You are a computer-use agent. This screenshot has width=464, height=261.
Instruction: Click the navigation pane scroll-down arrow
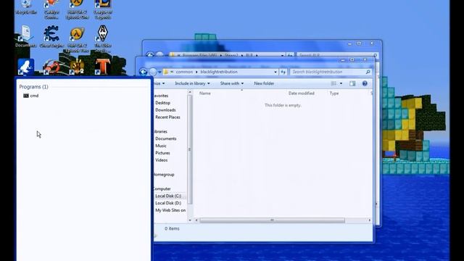tap(190, 220)
